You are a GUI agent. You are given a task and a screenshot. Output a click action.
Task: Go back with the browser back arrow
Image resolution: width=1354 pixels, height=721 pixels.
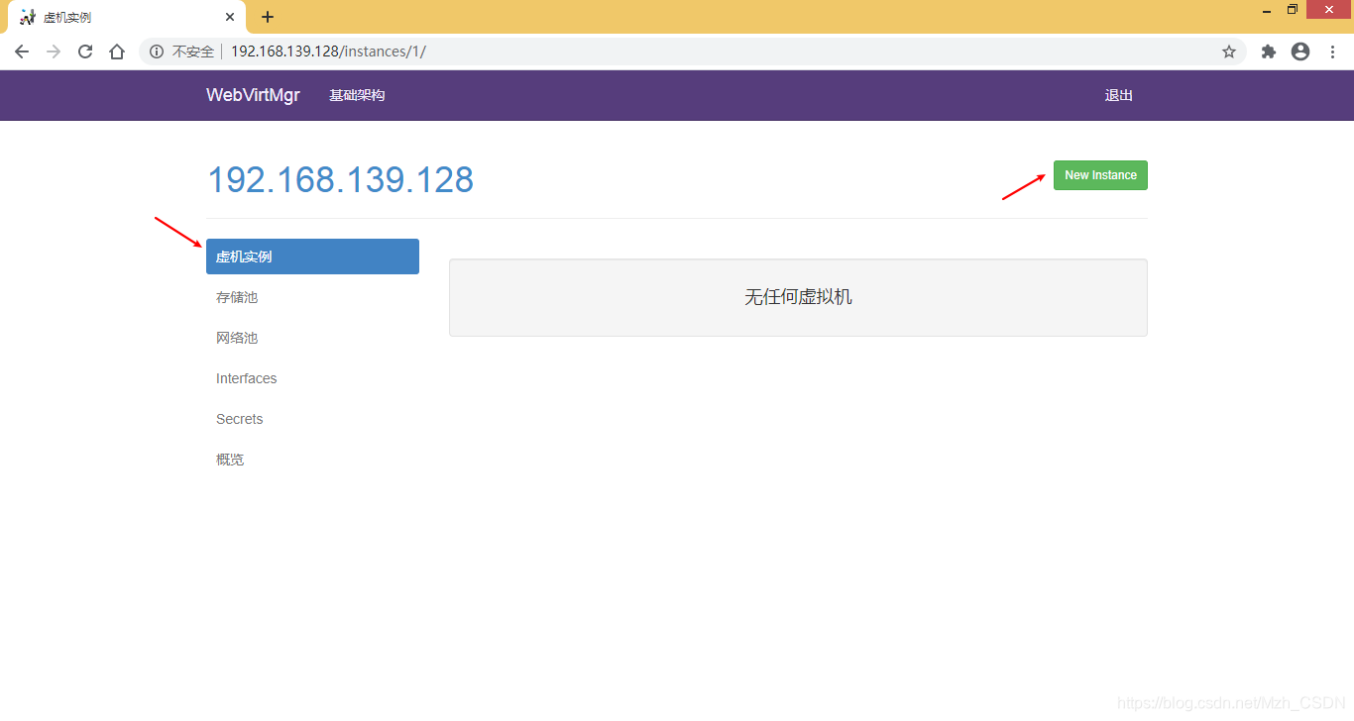[22, 51]
